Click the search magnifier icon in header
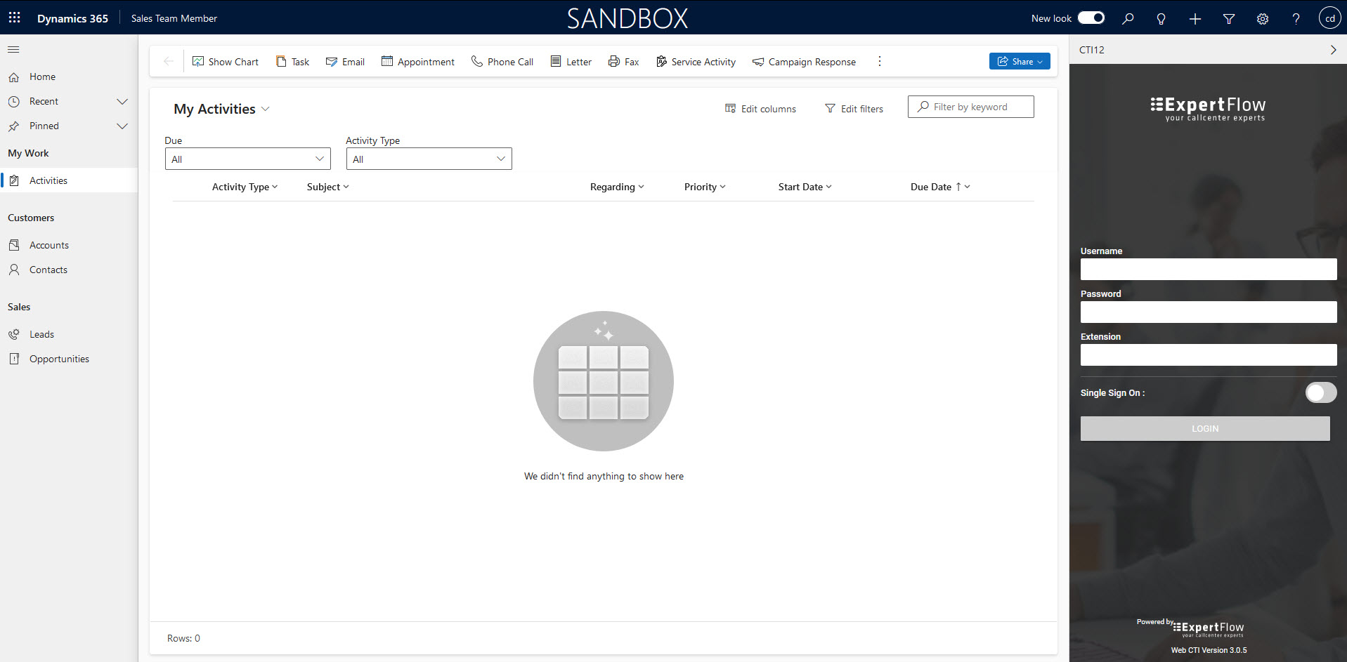Screen dimensions: 1347x662 1128,19
